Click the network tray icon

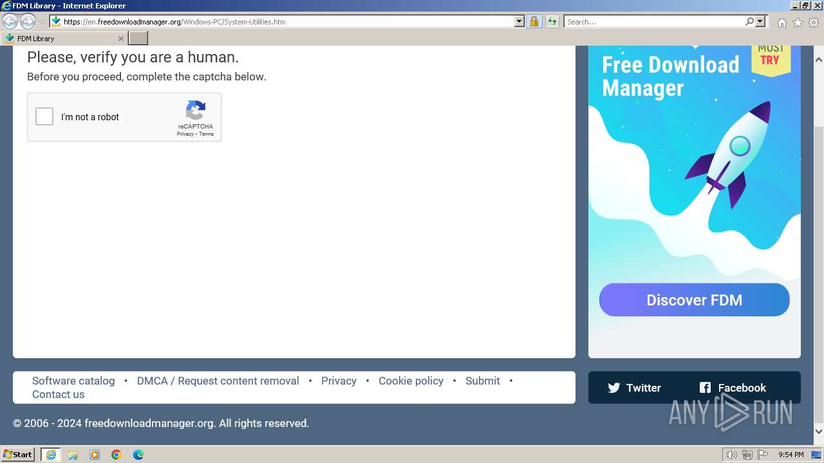(747, 455)
